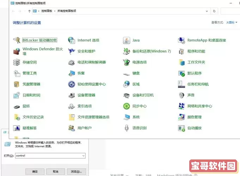Open 文件历史记录 icon
The width and height of the screenshot is (240, 176).
[17, 117]
